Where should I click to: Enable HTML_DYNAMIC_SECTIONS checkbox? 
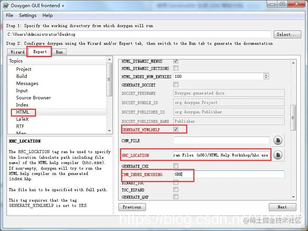pyautogui.click(x=176, y=68)
